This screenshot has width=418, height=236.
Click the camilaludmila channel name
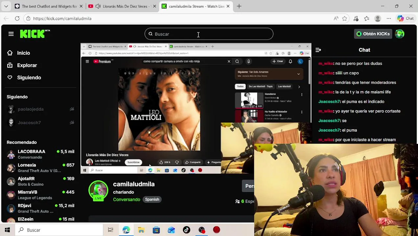[134, 184]
